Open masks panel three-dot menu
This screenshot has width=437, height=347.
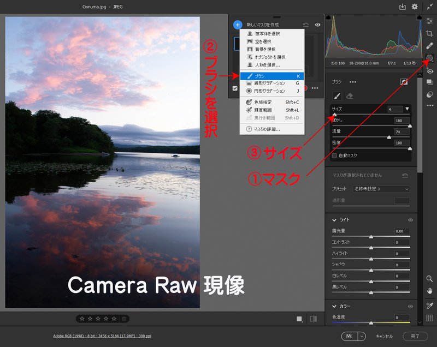click(315, 88)
